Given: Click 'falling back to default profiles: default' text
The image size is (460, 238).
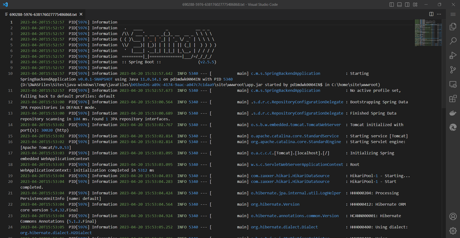Looking at the screenshot, I should [68, 96].
